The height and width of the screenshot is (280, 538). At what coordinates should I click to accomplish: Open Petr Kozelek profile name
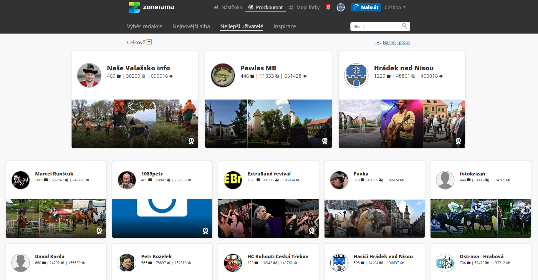click(156, 256)
